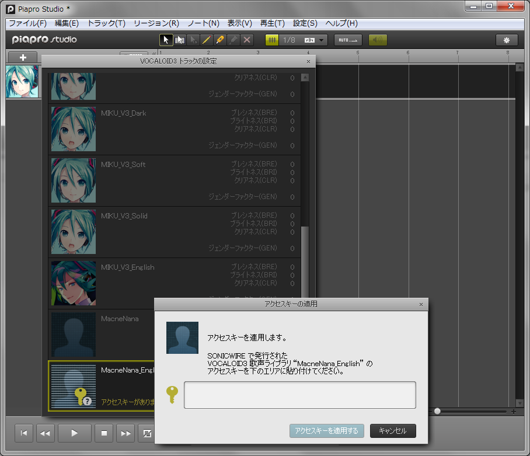Screen dimensions: 530x456
Task: Select the MIKU_V3_Dark singer portrait
Action: click(74, 129)
